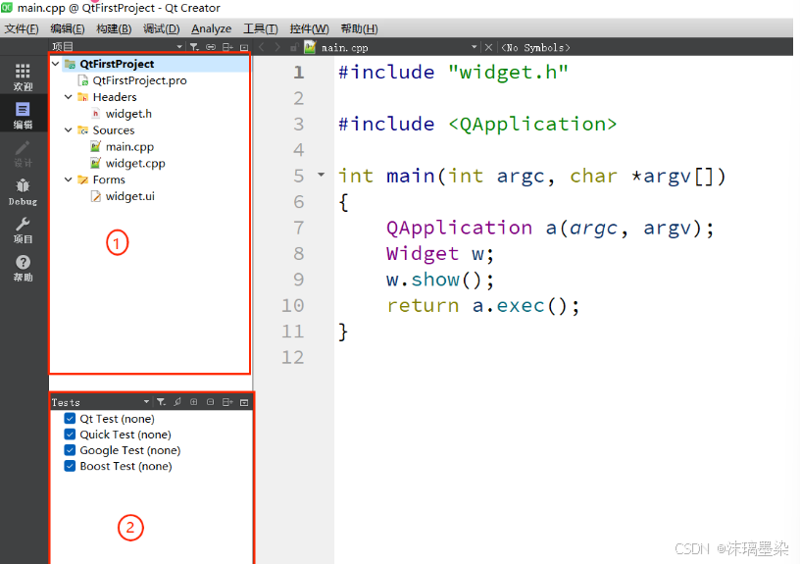Close the main.cpp document
Screen dimensions: 800x564
click(x=489, y=47)
